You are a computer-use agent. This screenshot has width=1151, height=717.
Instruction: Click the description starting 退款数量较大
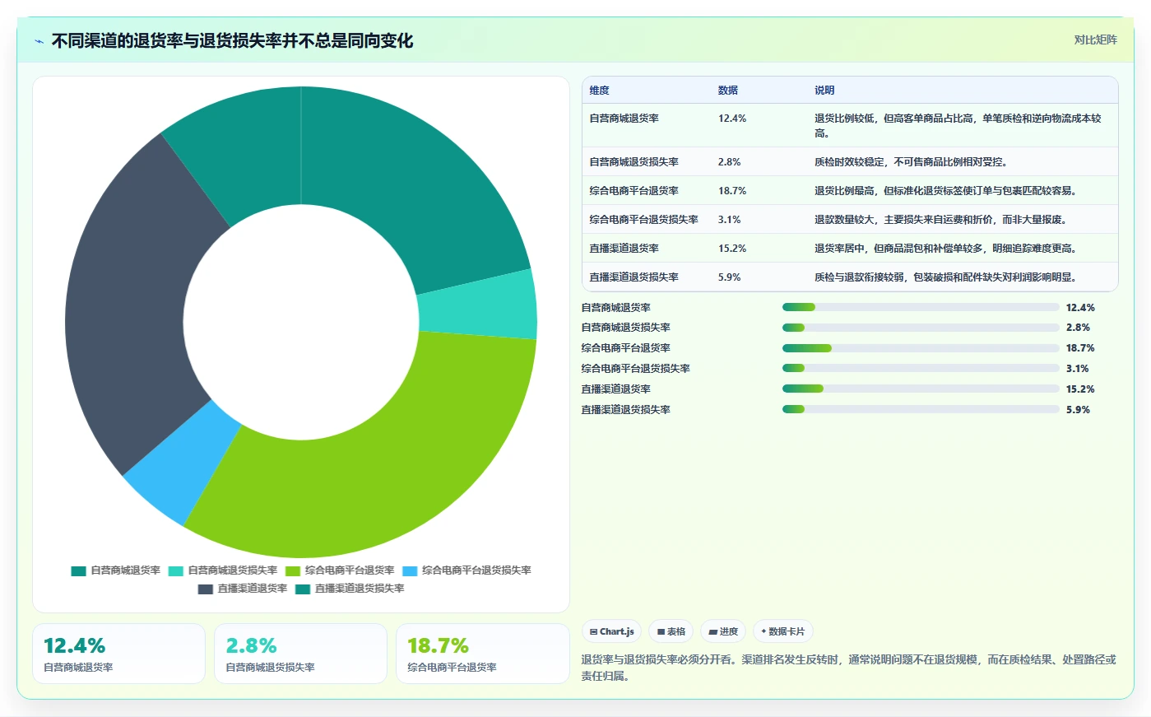pos(940,220)
